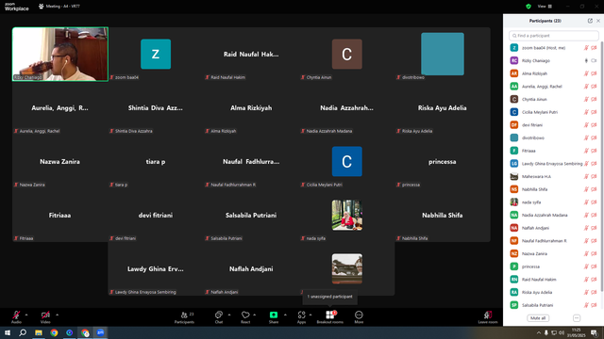Click the green Share screen button
The width and height of the screenshot is (604, 339).
(x=274, y=317)
